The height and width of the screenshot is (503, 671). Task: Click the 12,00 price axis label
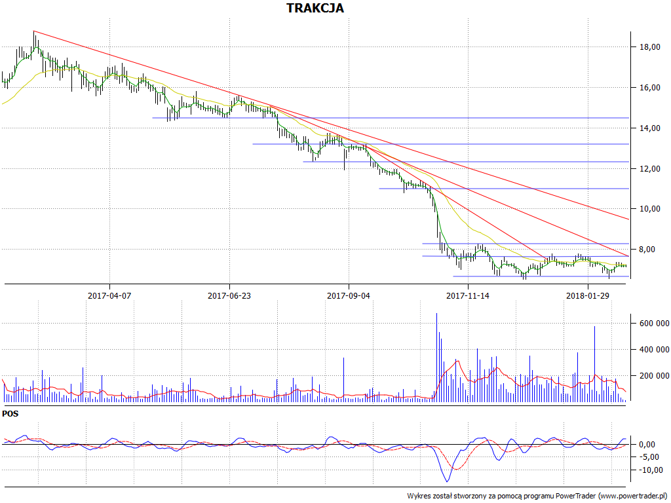tap(649, 169)
